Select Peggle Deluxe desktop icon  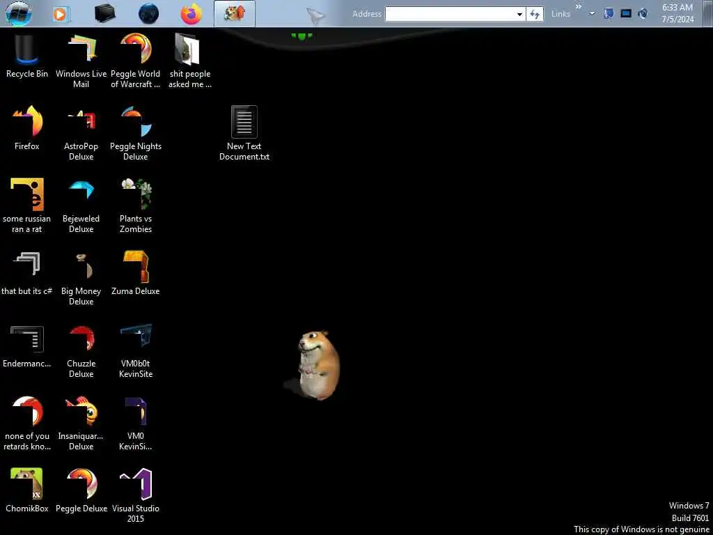pyautogui.click(x=81, y=491)
